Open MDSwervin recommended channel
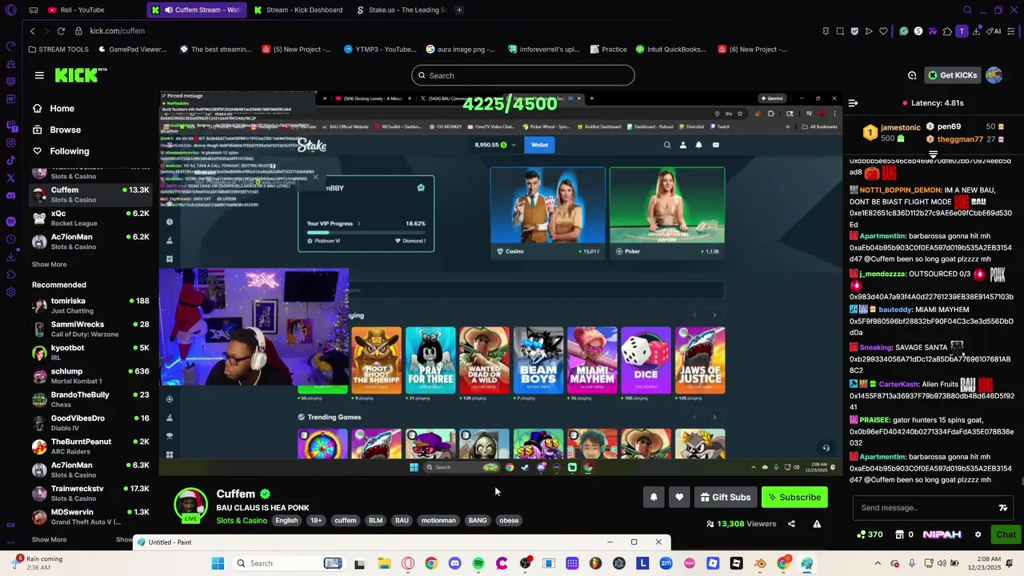The width and height of the screenshot is (1024, 576). click(90, 517)
